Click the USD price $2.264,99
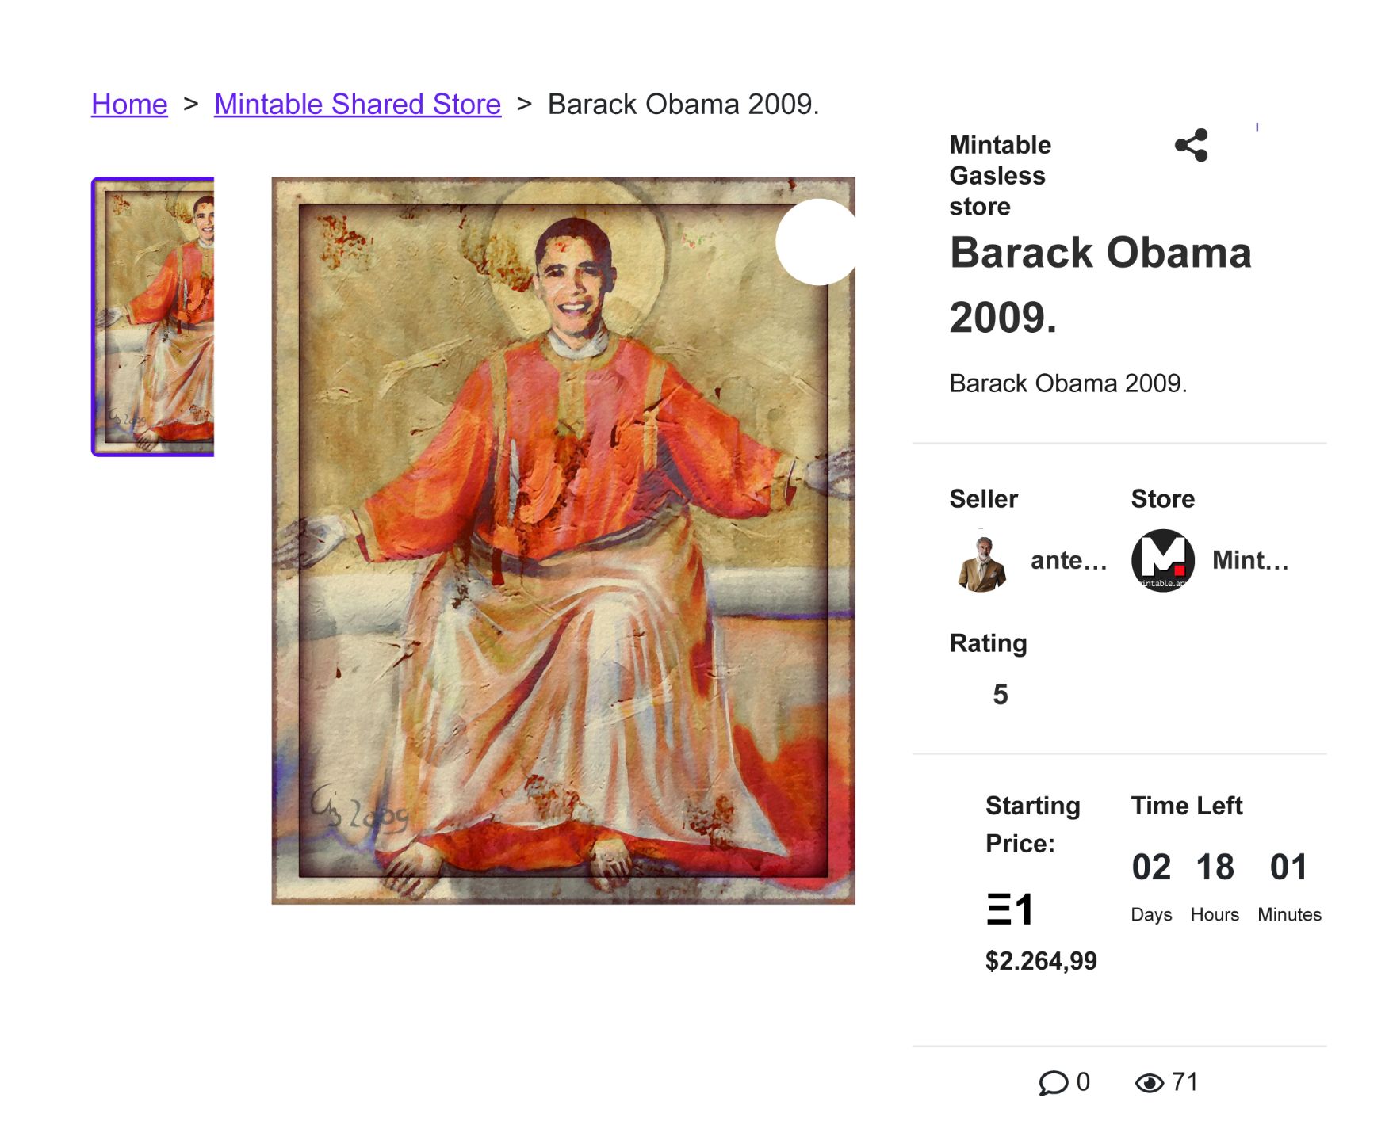 [1041, 961]
